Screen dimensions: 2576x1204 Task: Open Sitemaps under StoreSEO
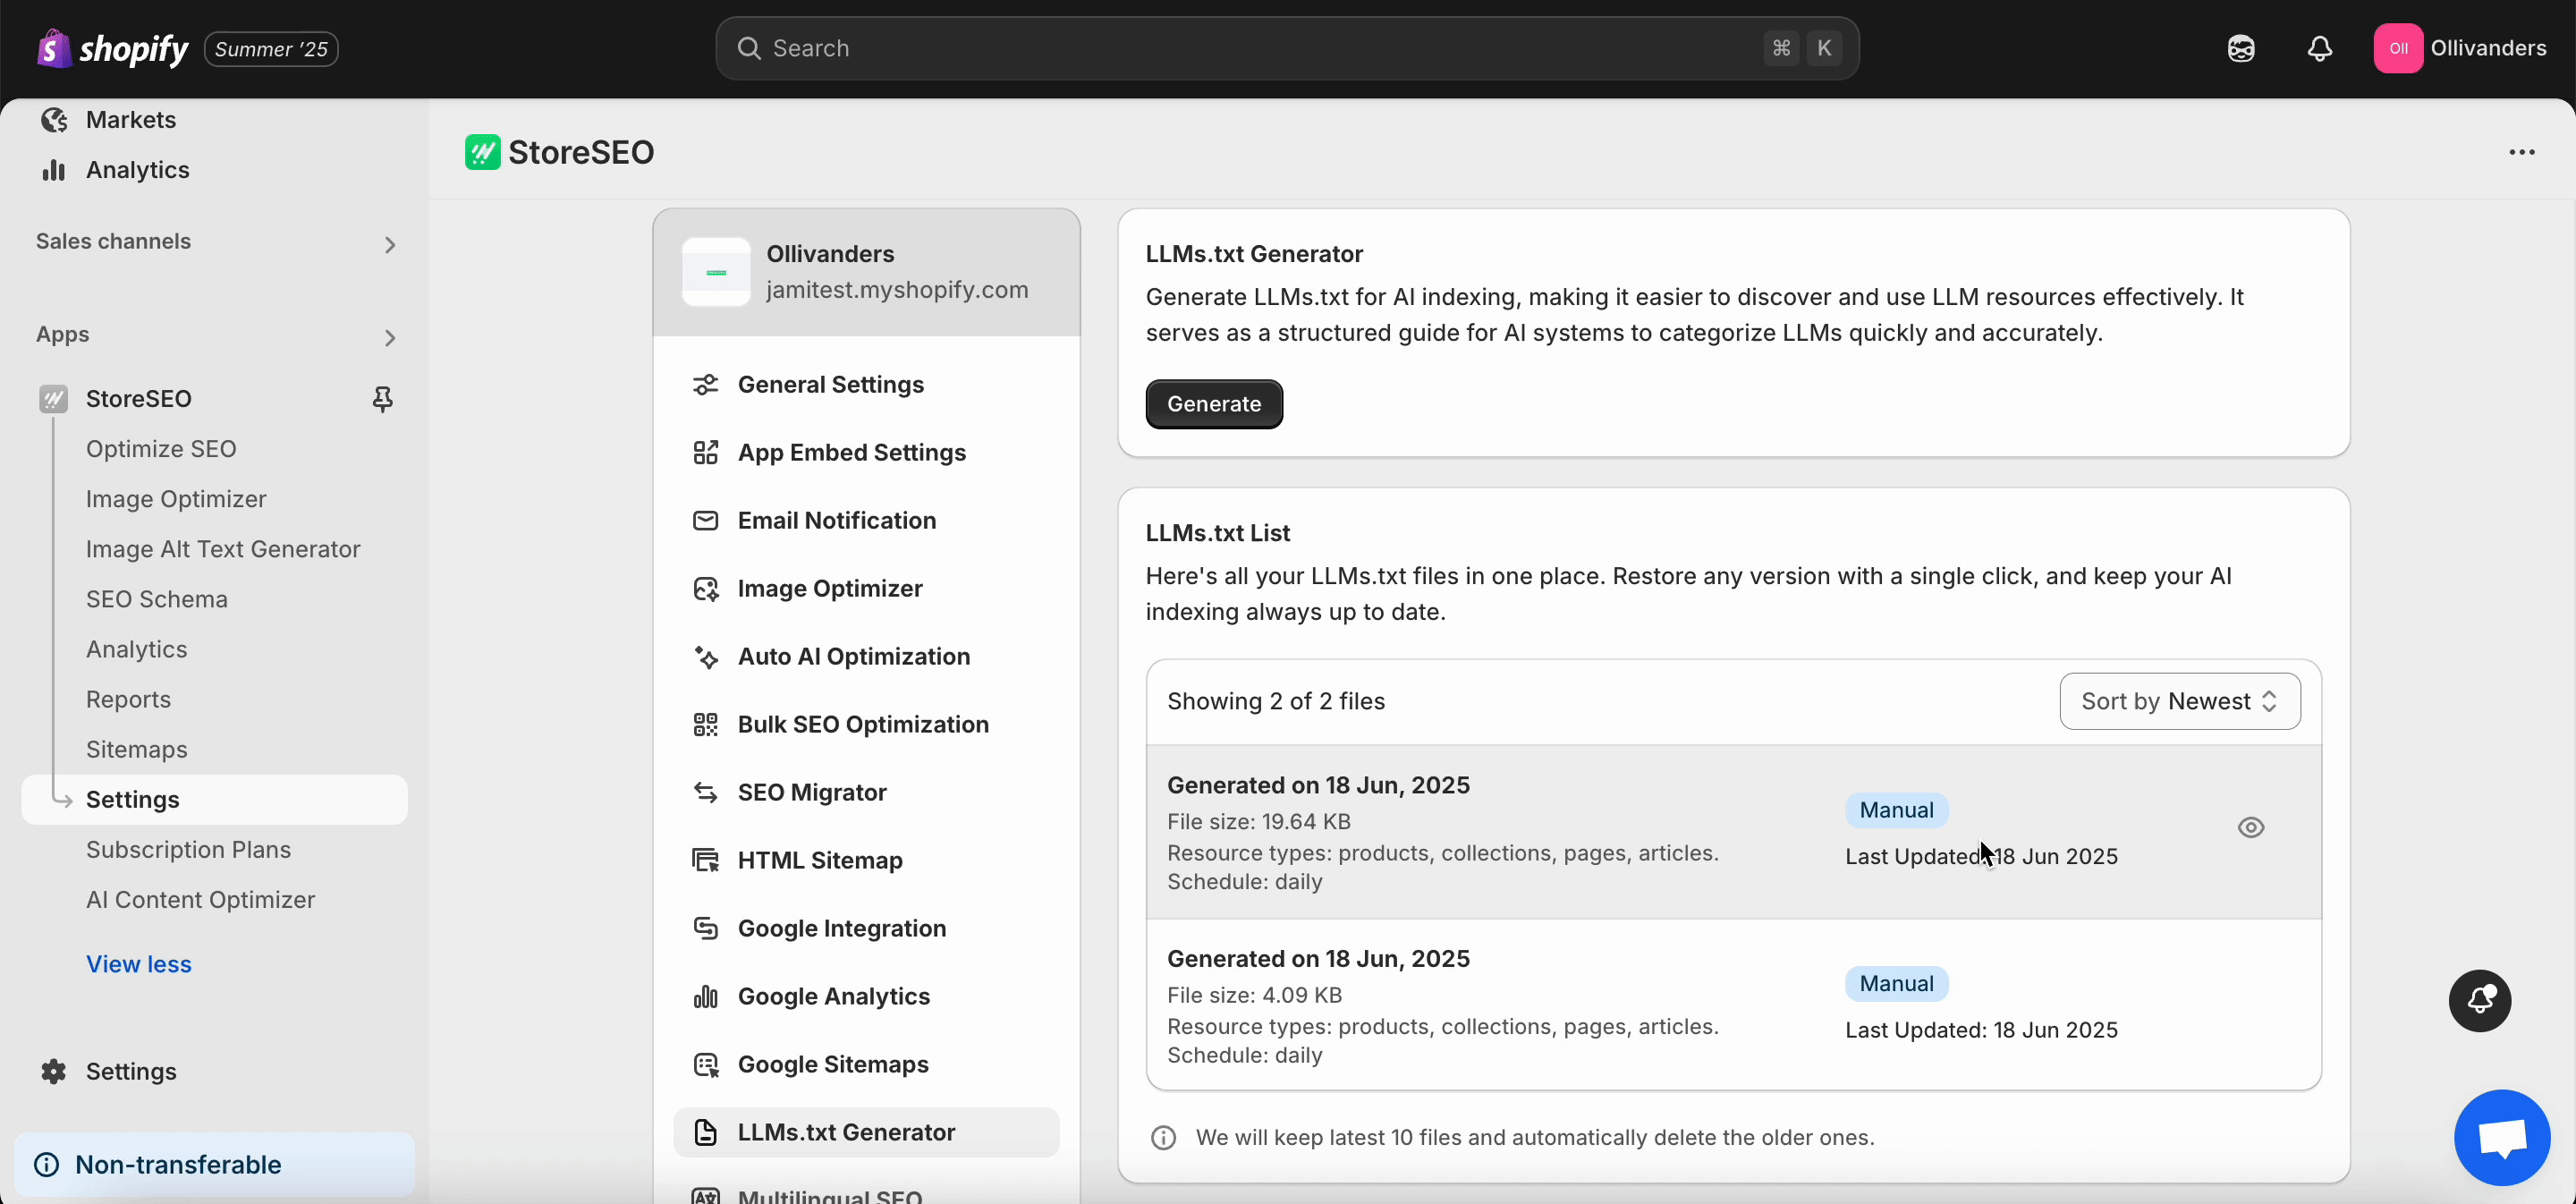[136, 750]
